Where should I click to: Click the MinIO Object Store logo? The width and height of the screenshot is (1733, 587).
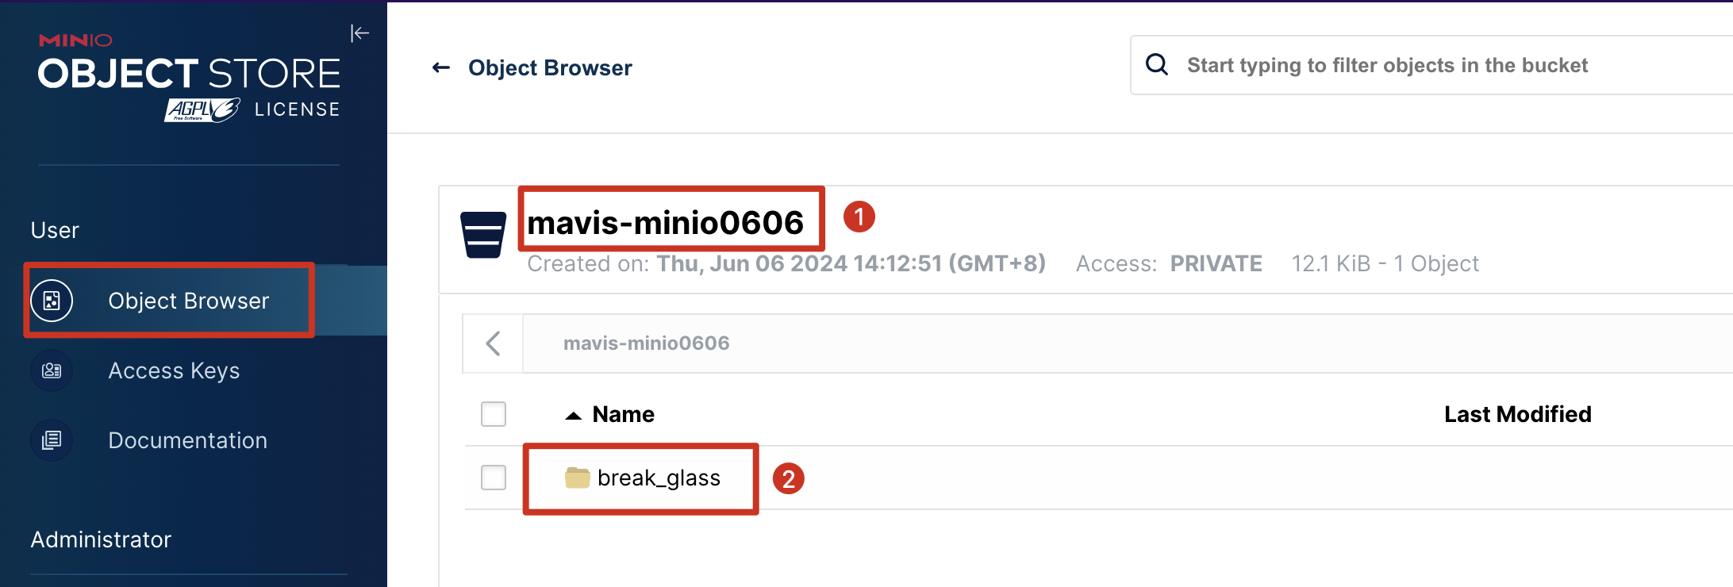click(189, 78)
